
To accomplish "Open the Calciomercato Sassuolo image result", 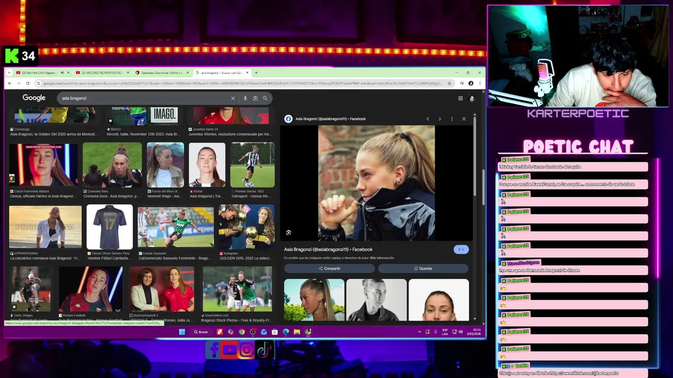I will tap(176, 226).
